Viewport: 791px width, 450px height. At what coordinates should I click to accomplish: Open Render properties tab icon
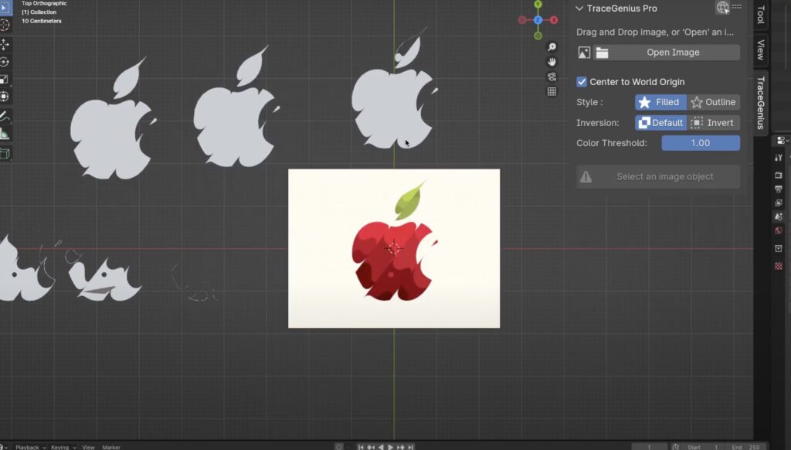pyautogui.click(x=779, y=175)
